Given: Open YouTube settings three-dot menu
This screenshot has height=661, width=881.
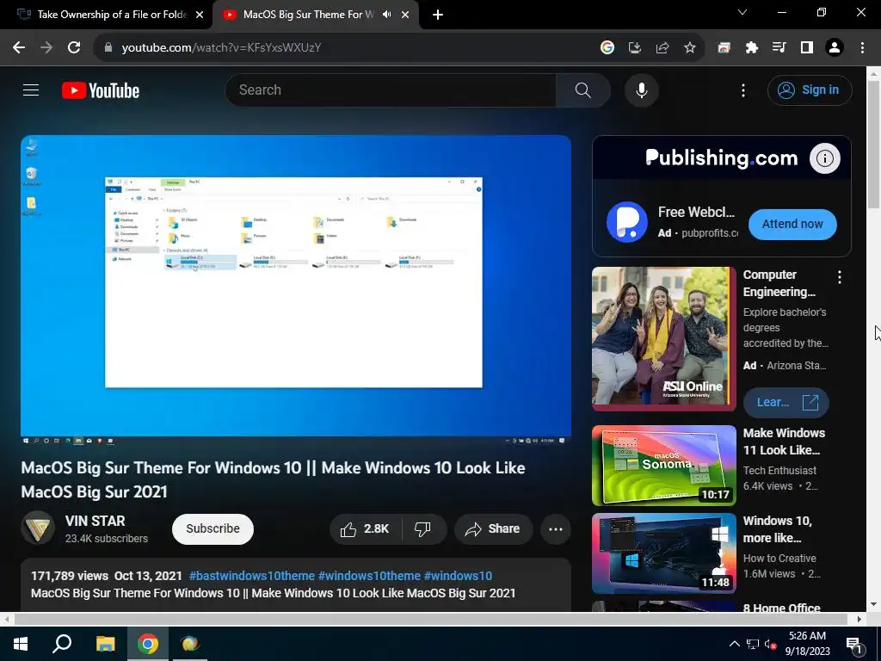Looking at the screenshot, I should (742, 90).
